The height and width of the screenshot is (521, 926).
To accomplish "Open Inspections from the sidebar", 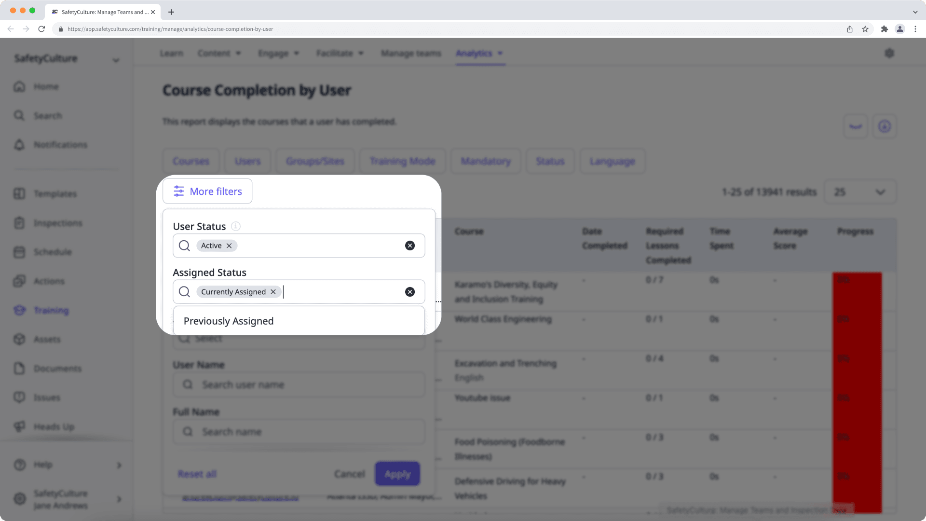I will point(57,222).
